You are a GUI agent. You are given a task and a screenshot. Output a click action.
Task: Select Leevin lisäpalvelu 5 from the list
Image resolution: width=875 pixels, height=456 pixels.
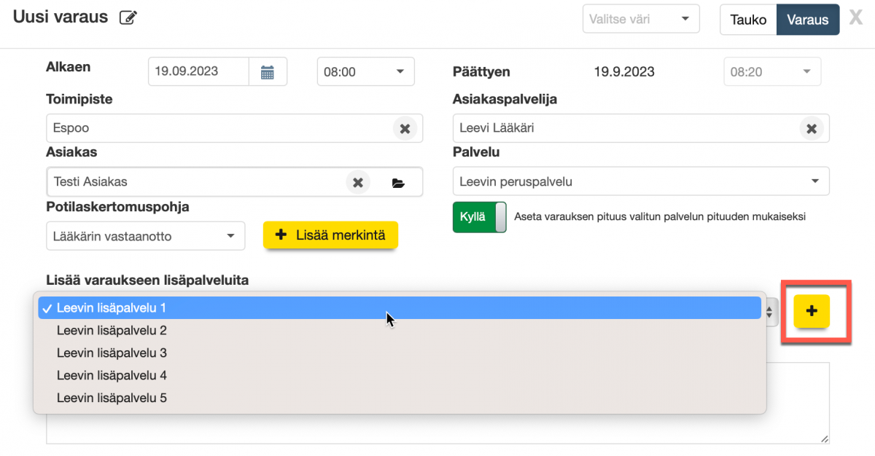[112, 398]
